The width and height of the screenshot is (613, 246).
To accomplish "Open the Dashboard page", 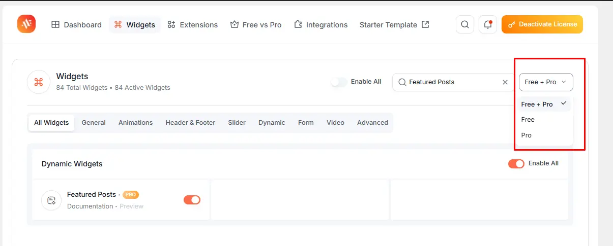I will [x=77, y=24].
